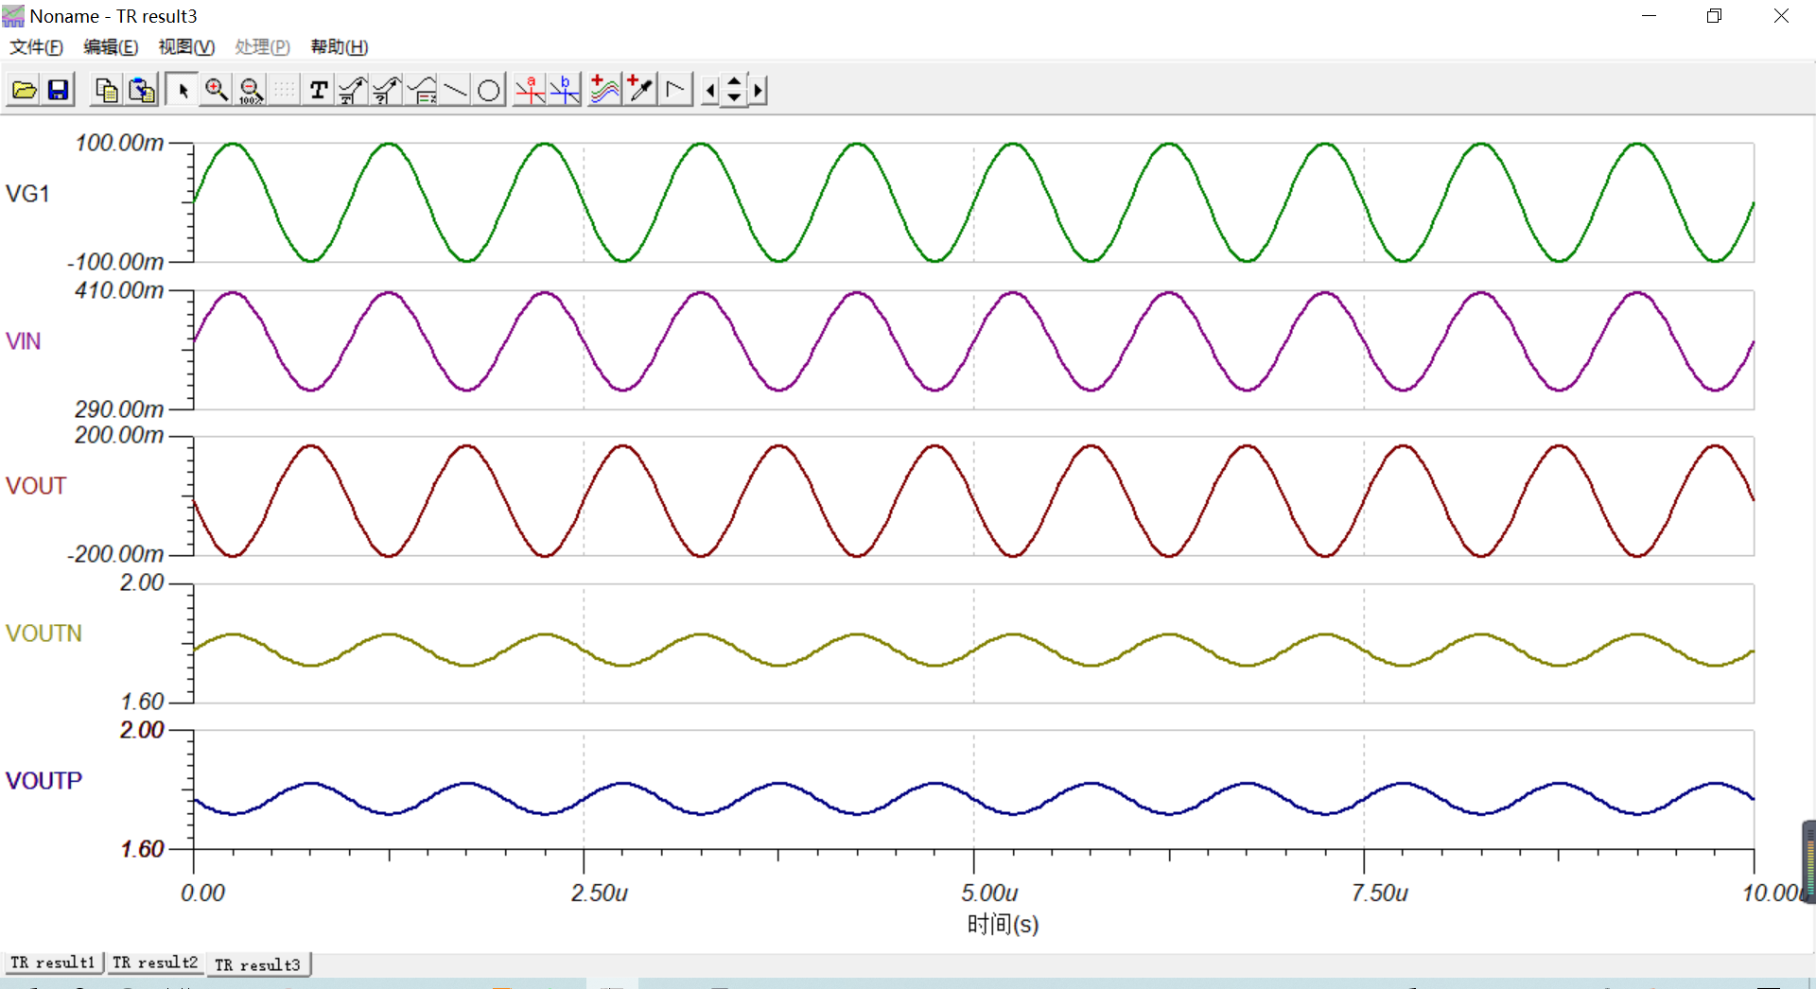This screenshot has width=1816, height=989.
Task: Click the curve question-mark label tool
Action: (x=387, y=91)
